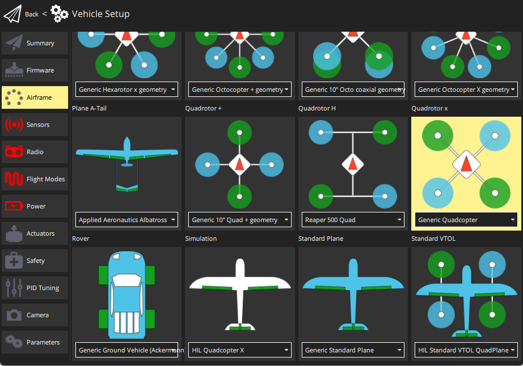Click the Power setup icon
The image size is (523, 366).
click(x=35, y=206)
